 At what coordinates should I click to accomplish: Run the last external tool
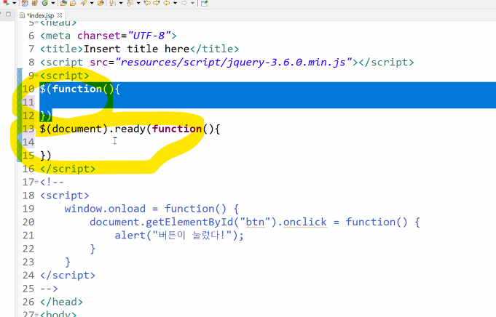point(6,3)
